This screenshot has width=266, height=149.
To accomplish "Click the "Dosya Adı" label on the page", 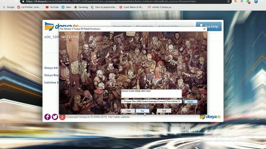I will (51, 68).
